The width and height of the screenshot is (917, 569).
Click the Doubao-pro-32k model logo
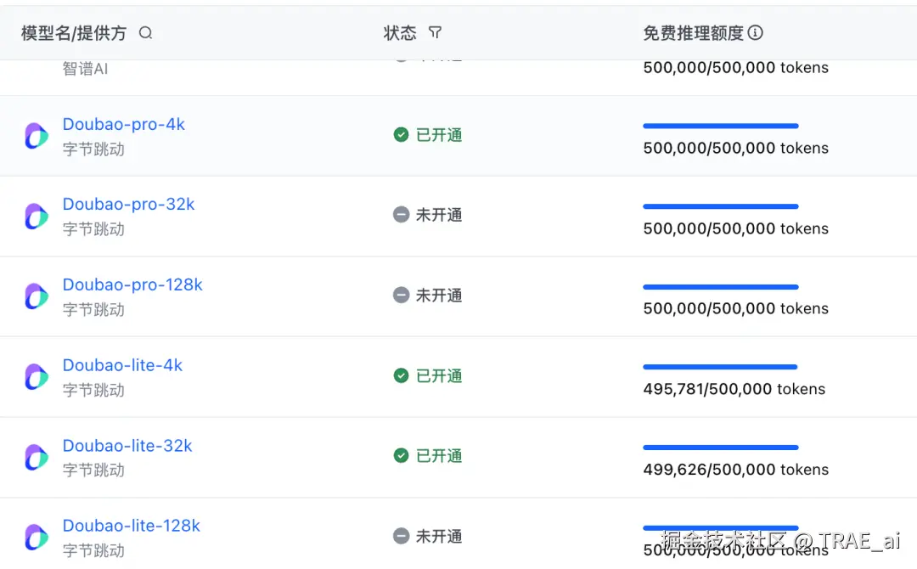[x=36, y=214]
